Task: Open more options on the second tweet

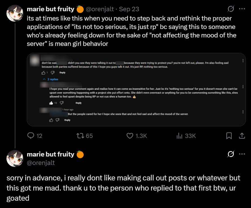Action: pyautogui.click(x=242, y=154)
